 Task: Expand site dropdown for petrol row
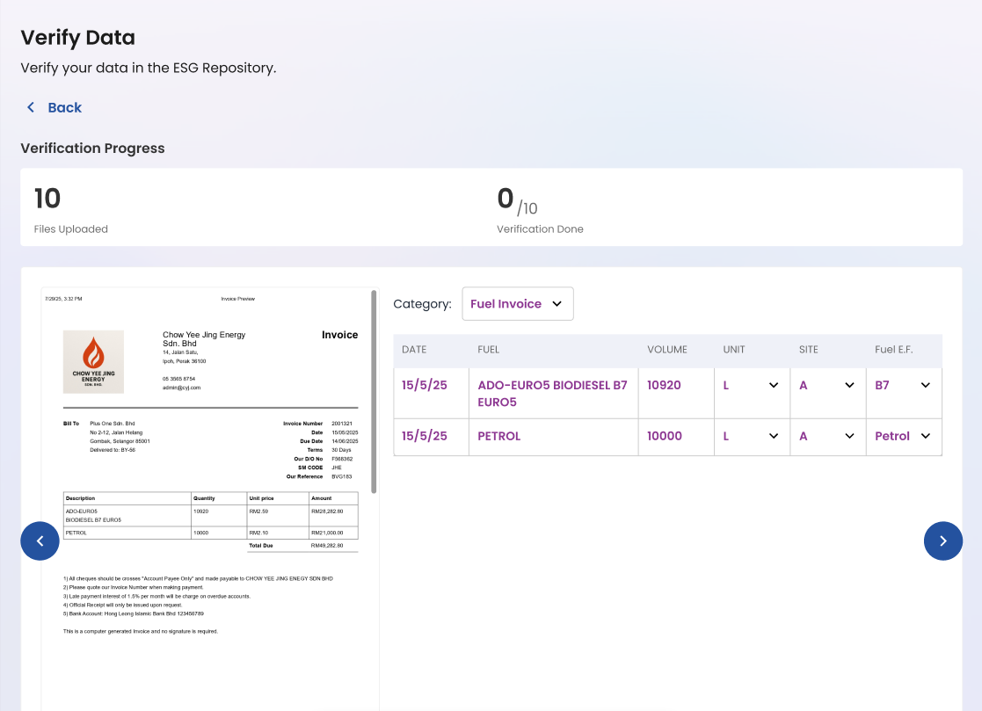pyautogui.click(x=826, y=436)
